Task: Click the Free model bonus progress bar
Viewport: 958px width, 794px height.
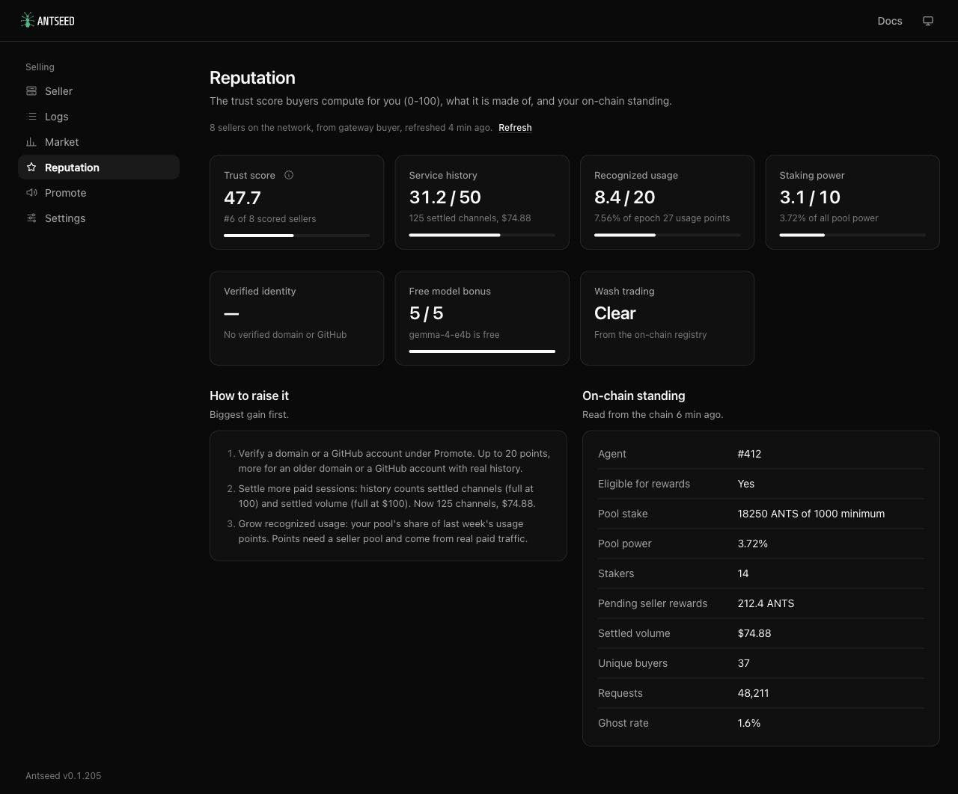Action: coord(482,351)
